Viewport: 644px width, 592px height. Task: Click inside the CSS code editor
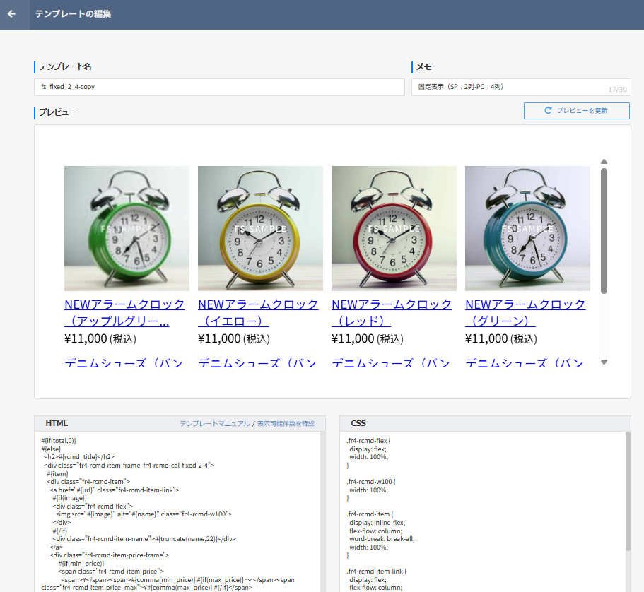481,509
